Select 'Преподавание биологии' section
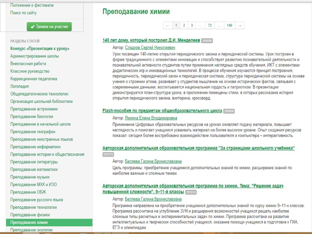The width and height of the screenshot is (312, 234). [x=32, y=117]
